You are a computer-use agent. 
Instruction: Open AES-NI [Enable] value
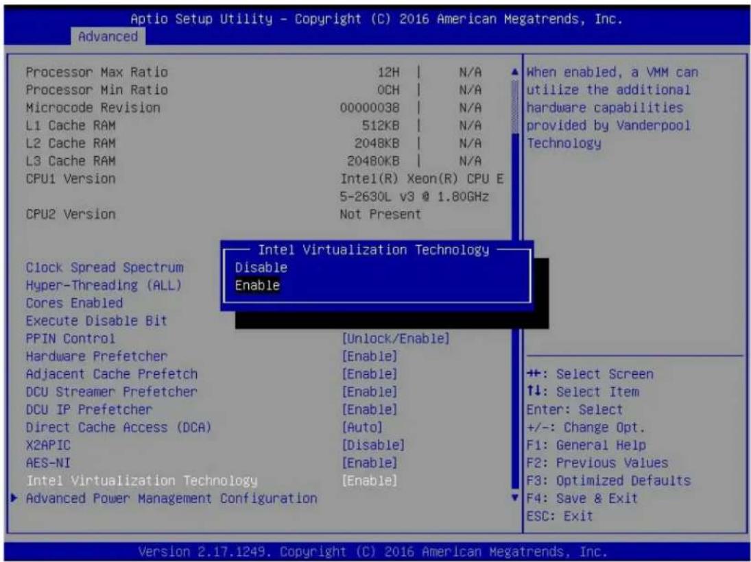point(369,463)
